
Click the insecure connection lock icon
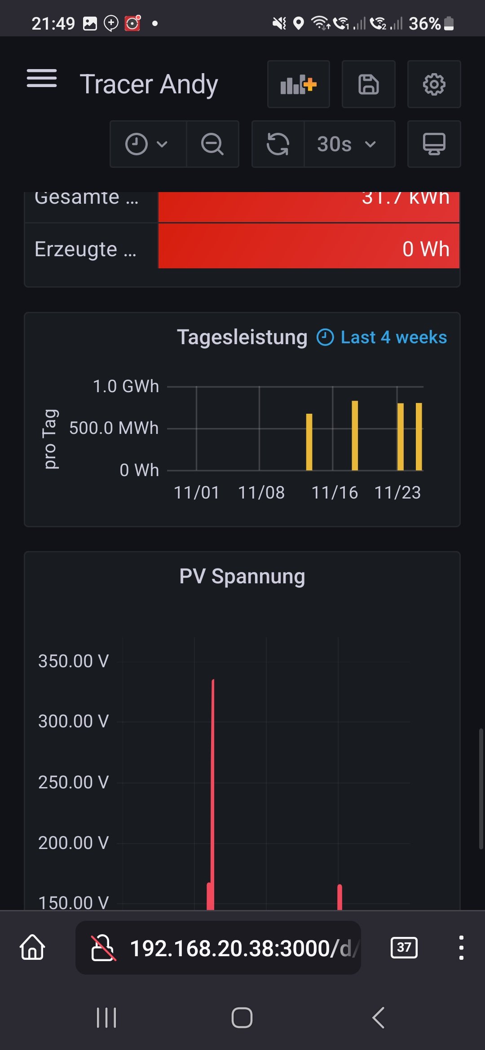point(103,948)
